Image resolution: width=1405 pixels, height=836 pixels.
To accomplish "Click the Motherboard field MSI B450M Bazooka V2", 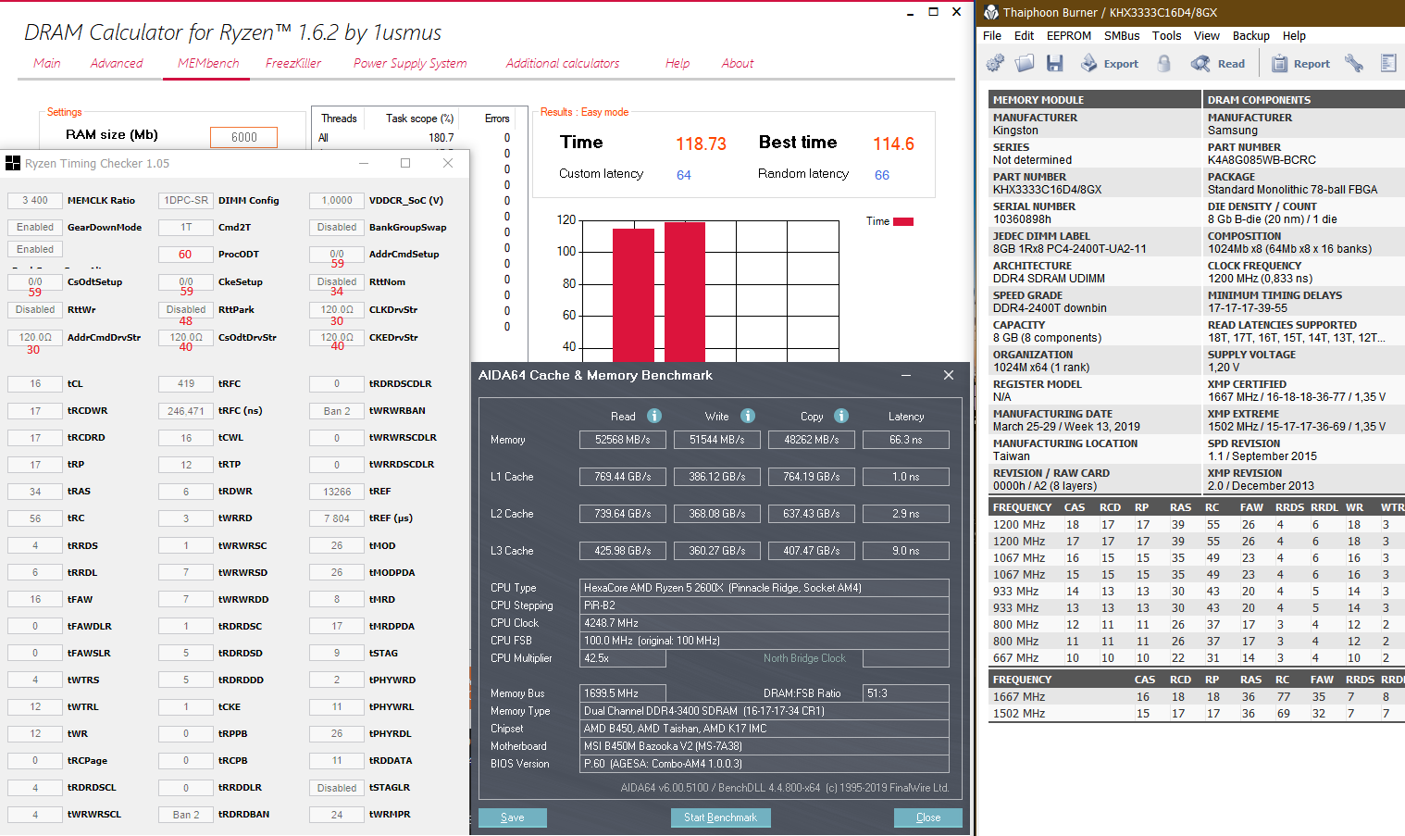I will [765, 746].
